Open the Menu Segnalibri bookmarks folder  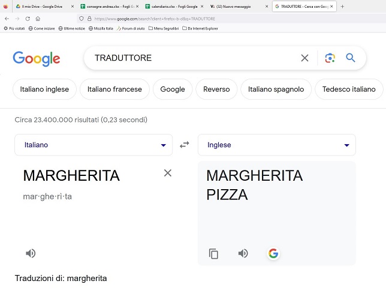coord(164,28)
